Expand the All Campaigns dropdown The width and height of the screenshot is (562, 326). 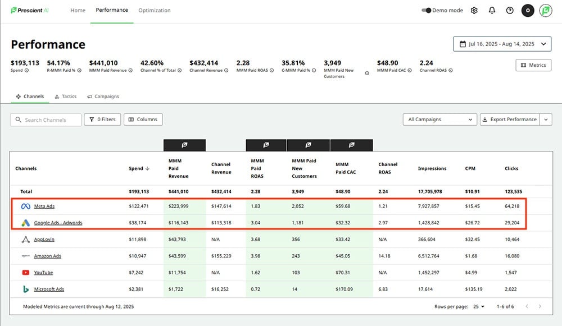439,120
